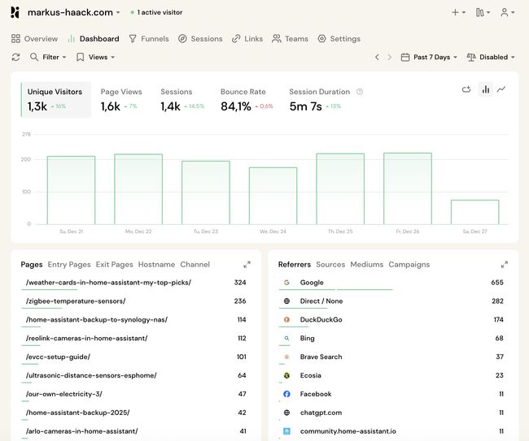Click /ultrasonic-distance-sensors-esphome/ row
The width and height of the screenshot is (529, 441).
point(136,375)
